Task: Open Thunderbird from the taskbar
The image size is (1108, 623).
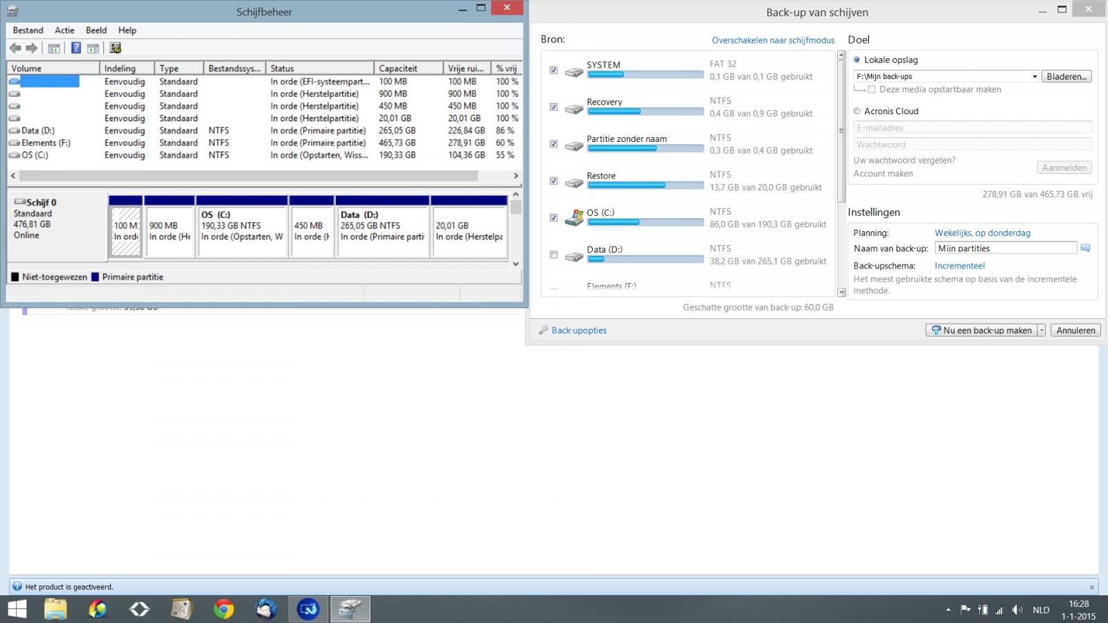Action: (266, 609)
